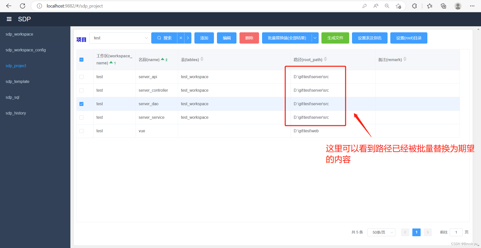This screenshot has width=481, height=248.
Task: Open sdp_template in the sidebar
Action: [18, 81]
